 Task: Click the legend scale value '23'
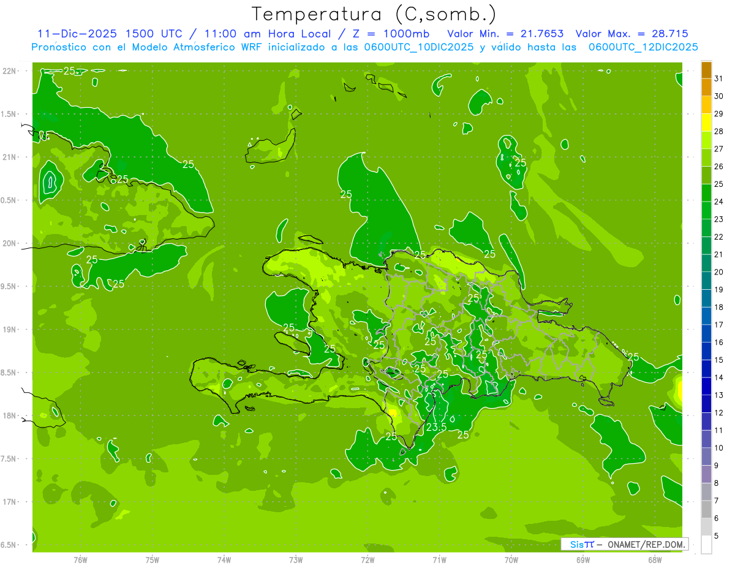click(x=718, y=219)
